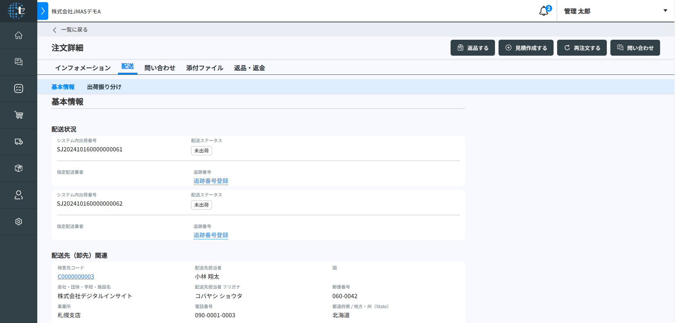Click the 見積作成する button

pyautogui.click(x=526, y=48)
